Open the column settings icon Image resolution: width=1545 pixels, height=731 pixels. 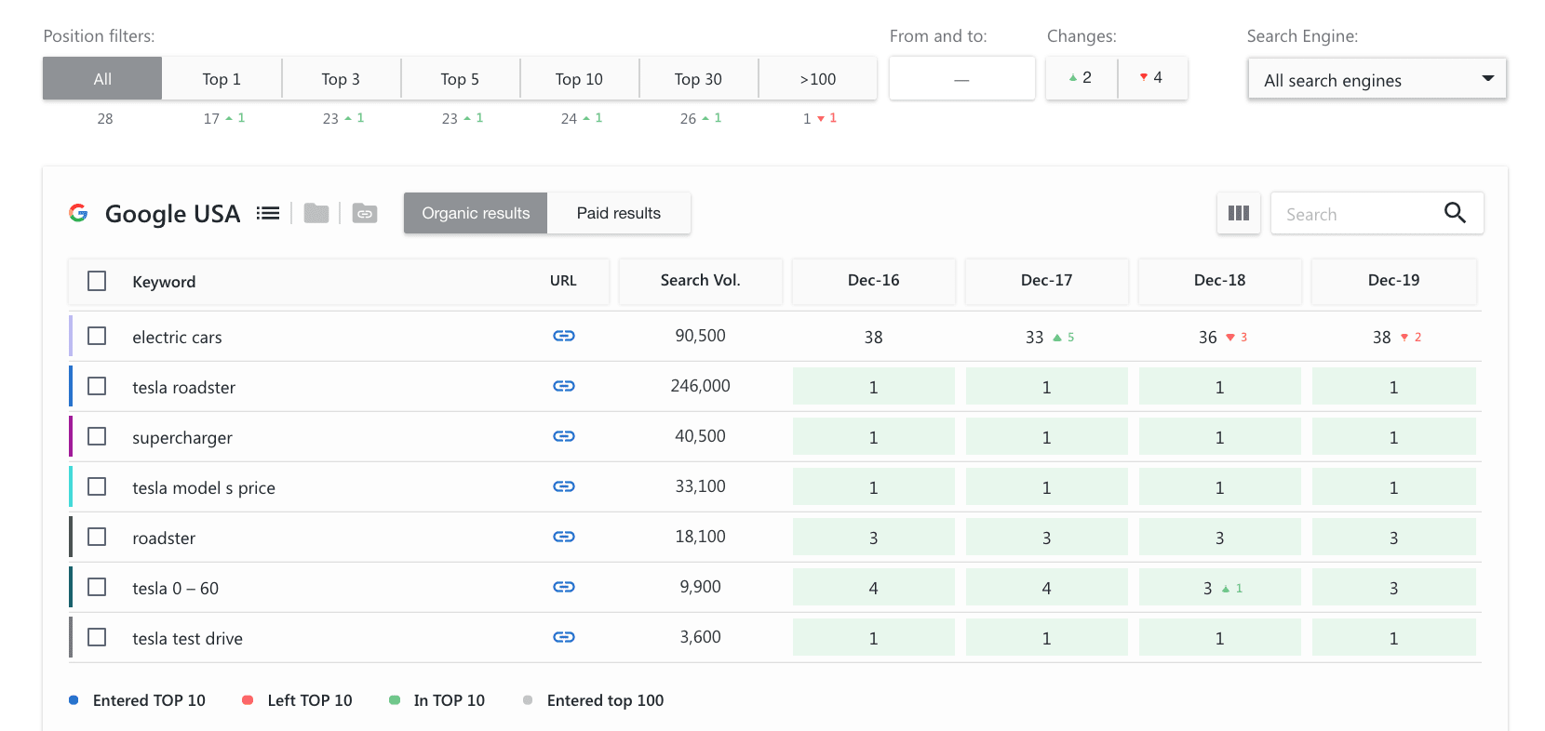click(x=1239, y=213)
